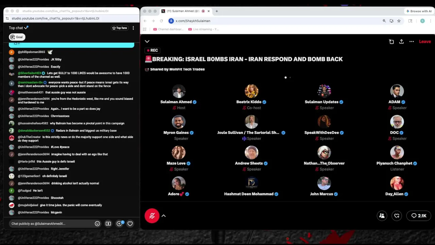435x245 pixels.
Task: Share the Space with the upload icon
Action: [x=401, y=42]
